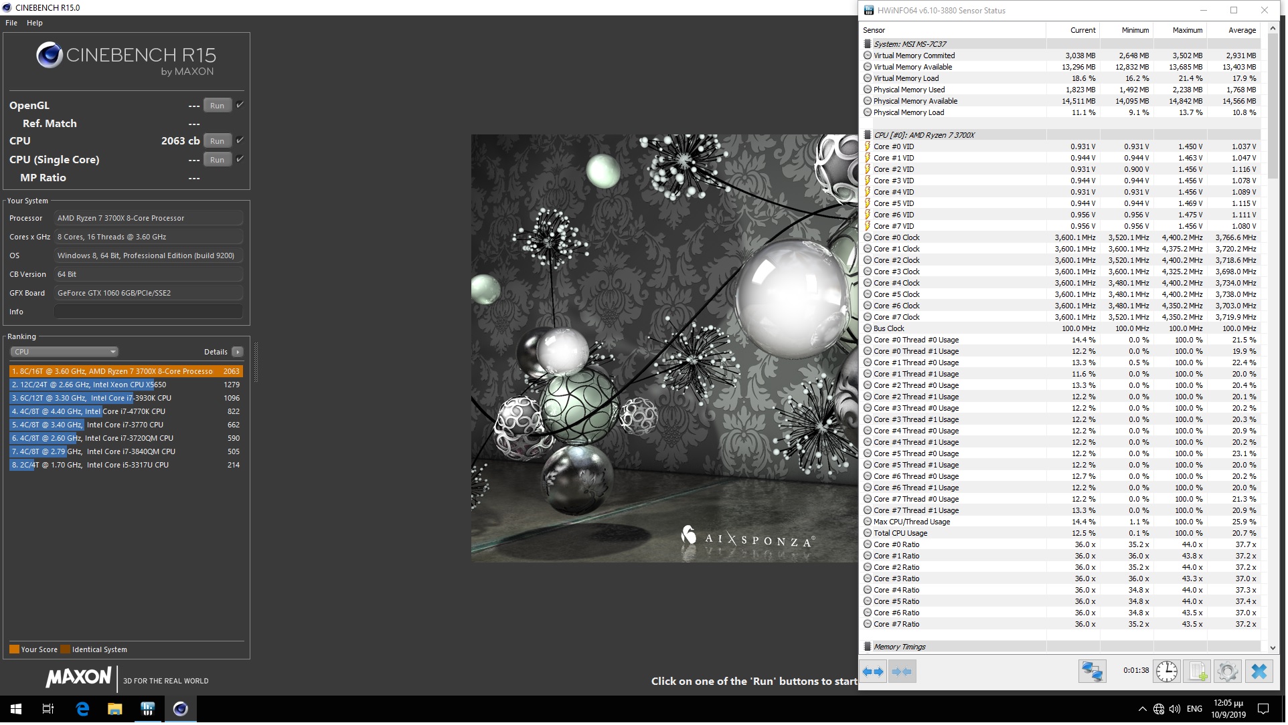Click CPU AMD Ryzen 7 3700X group icon

[869, 135]
